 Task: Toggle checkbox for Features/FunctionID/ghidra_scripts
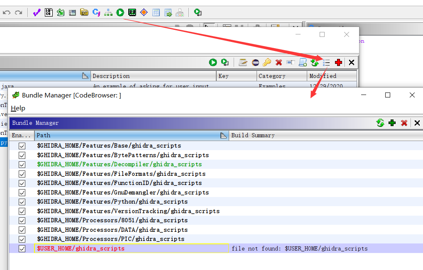pyautogui.click(x=22, y=183)
